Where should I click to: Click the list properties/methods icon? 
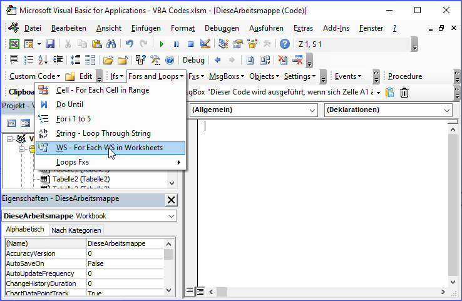tap(29, 60)
